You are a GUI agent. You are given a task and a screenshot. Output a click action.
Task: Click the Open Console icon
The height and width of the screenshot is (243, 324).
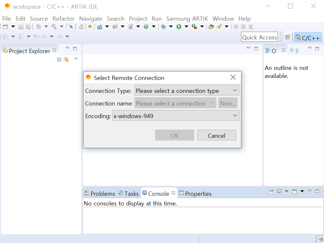coord(295,191)
